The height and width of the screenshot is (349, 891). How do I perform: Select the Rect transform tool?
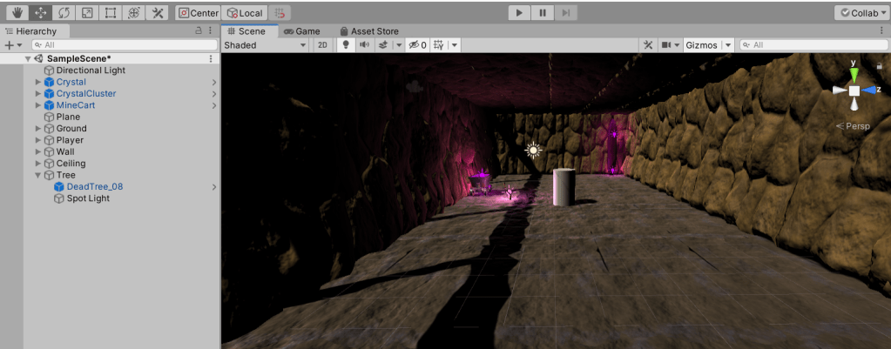(x=111, y=13)
